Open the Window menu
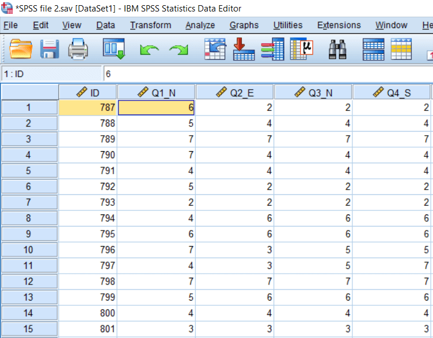Screen dimensions: 433x338 pos(392,25)
